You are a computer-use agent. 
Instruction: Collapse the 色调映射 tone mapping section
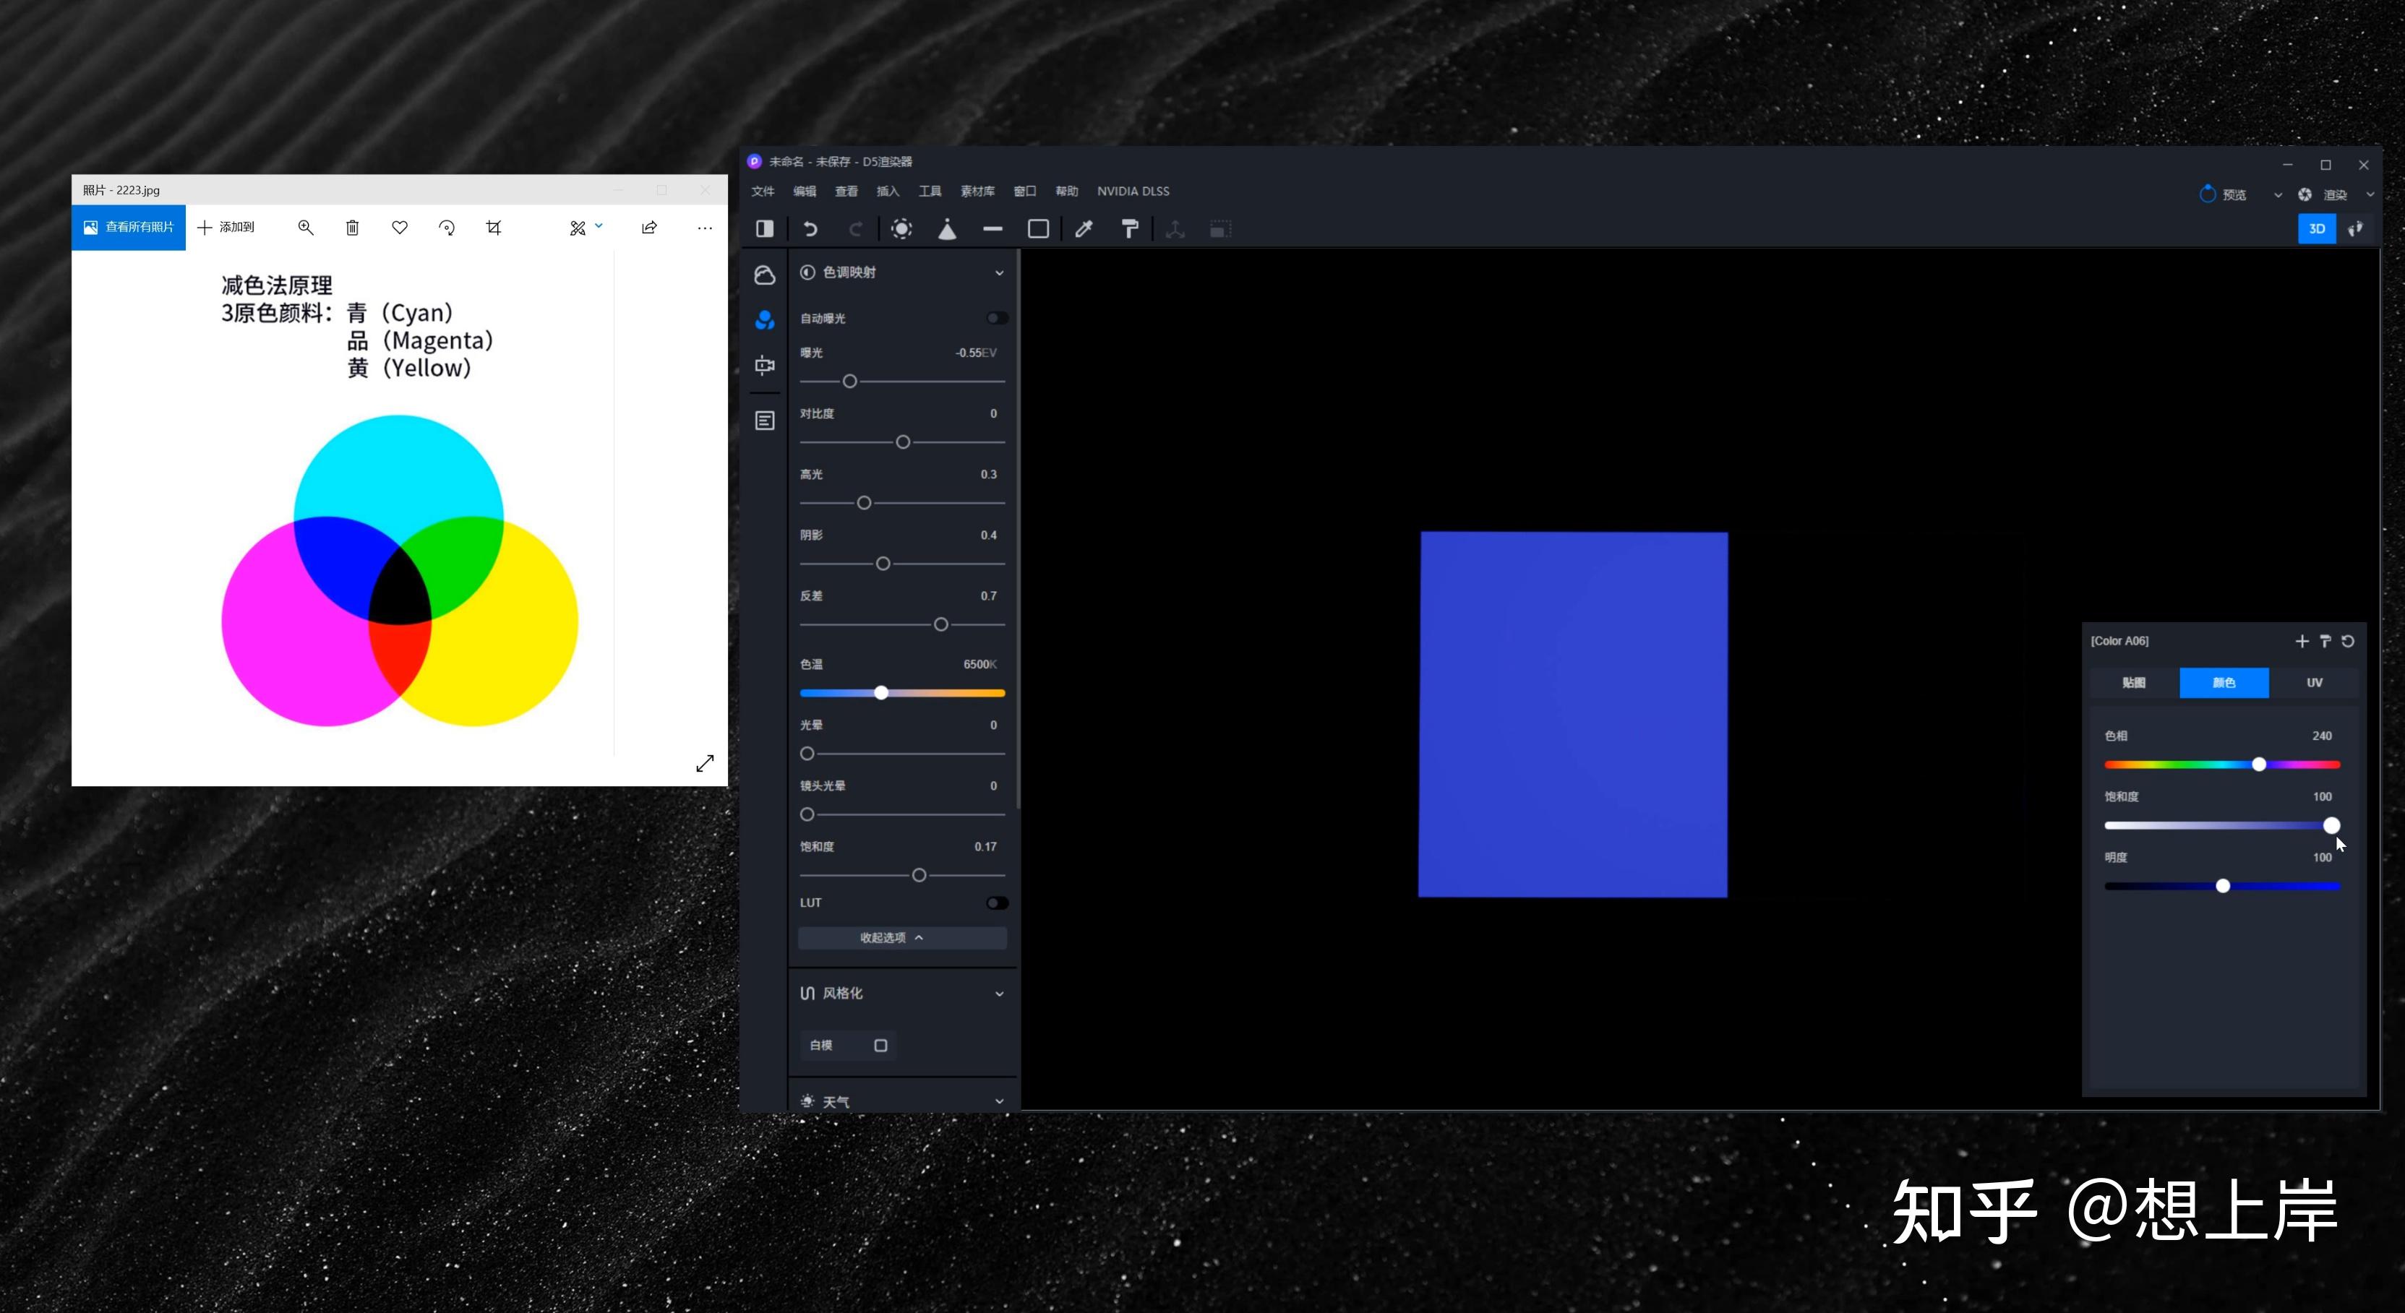click(999, 272)
